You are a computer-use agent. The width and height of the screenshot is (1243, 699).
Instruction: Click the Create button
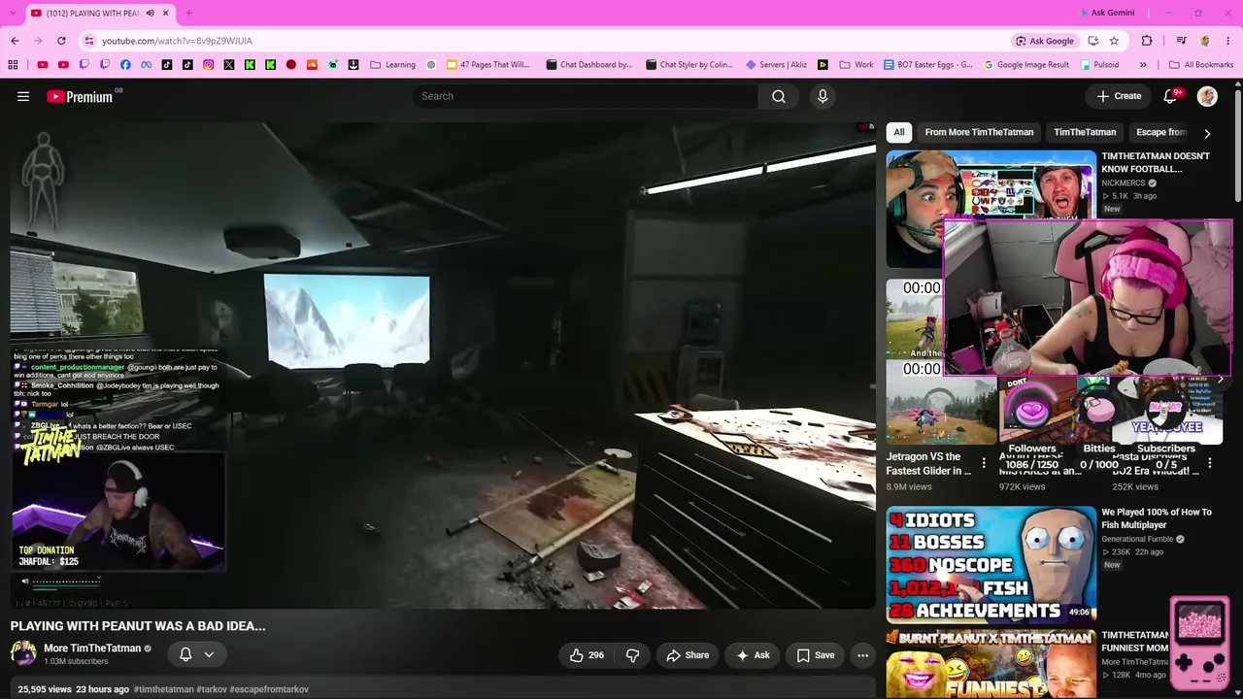[x=1119, y=96]
